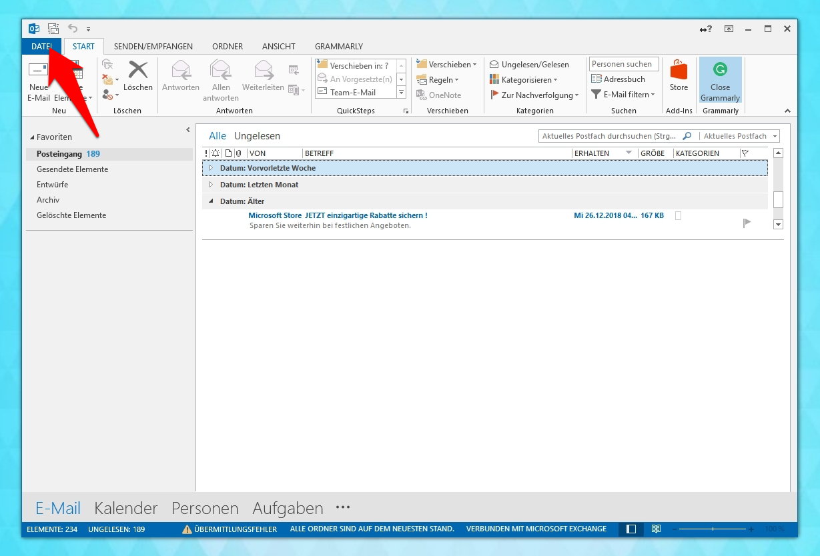Select the Team-E-Mail quick step
Image resolution: width=820 pixels, height=556 pixels.
(x=355, y=92)
